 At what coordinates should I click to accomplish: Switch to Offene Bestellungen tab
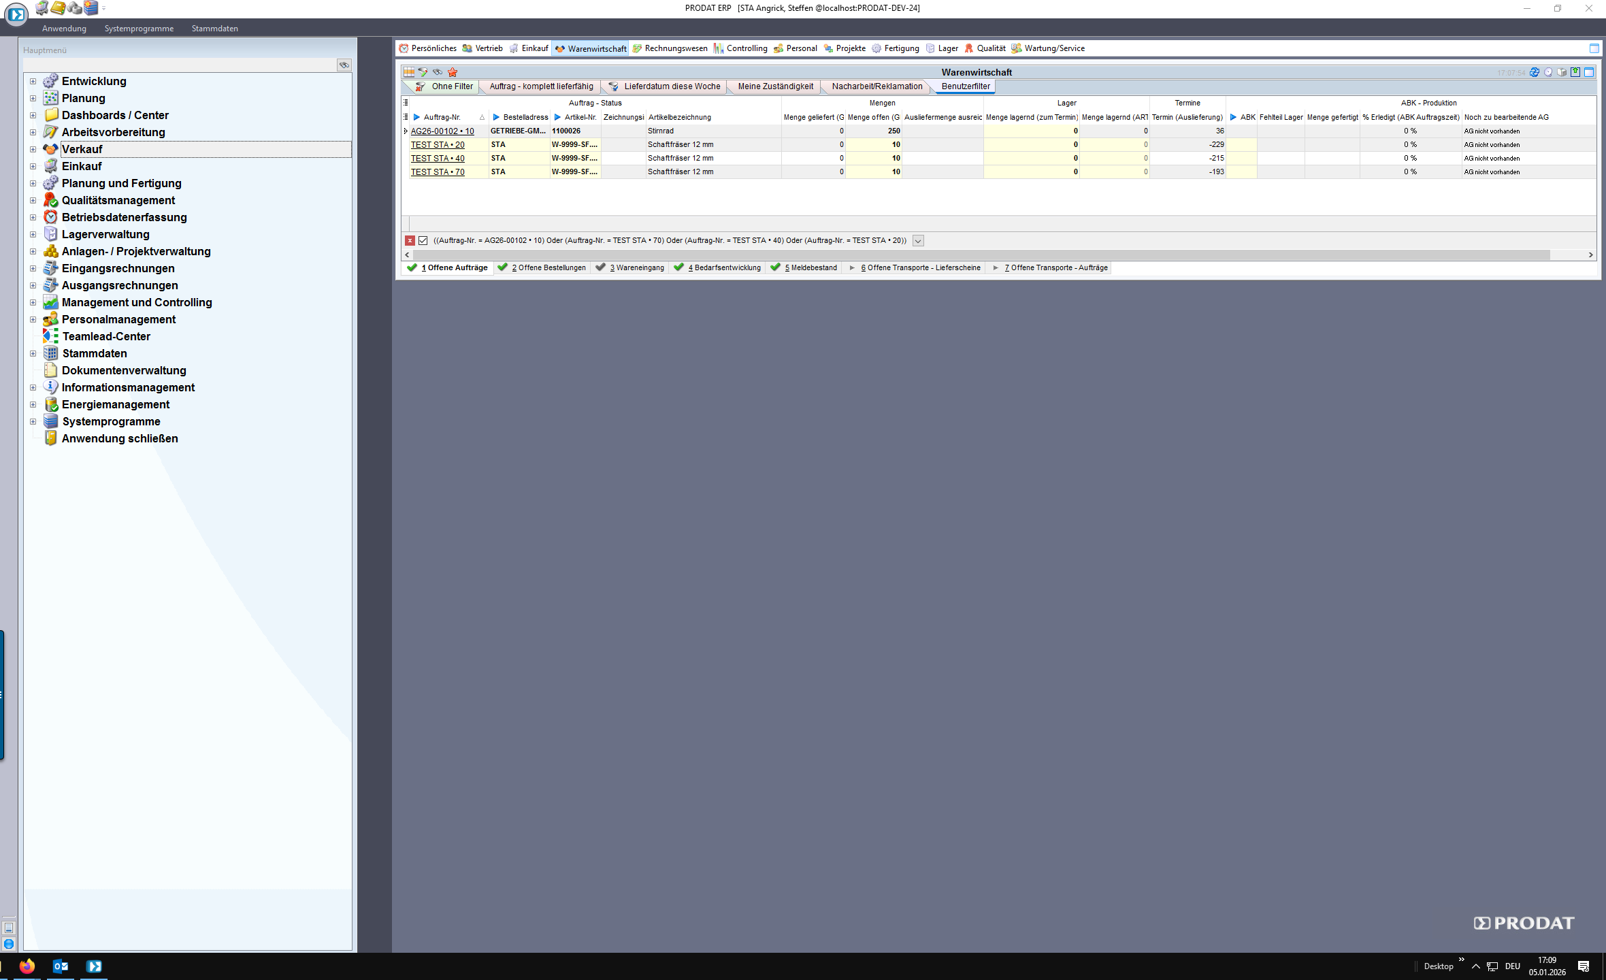click(x=548, y=268)
